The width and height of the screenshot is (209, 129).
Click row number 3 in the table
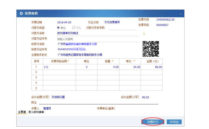(36, 78)
